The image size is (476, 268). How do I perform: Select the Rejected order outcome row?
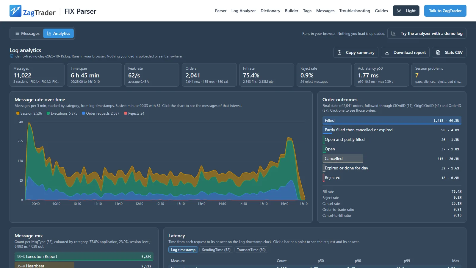tap(392, 177)
